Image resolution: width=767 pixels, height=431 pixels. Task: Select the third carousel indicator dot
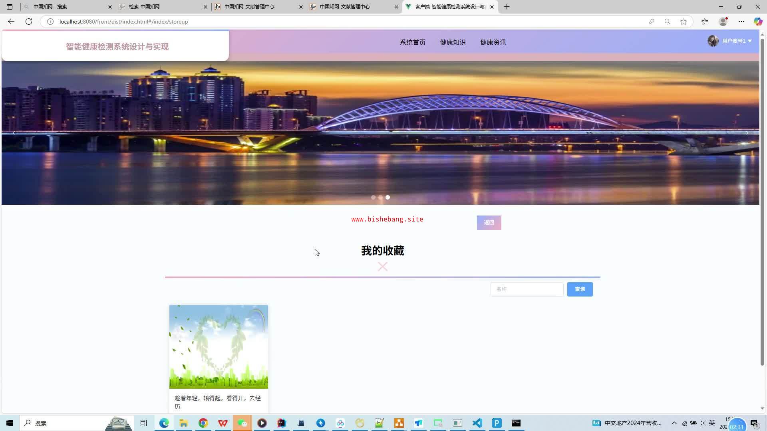pos(387,198)
